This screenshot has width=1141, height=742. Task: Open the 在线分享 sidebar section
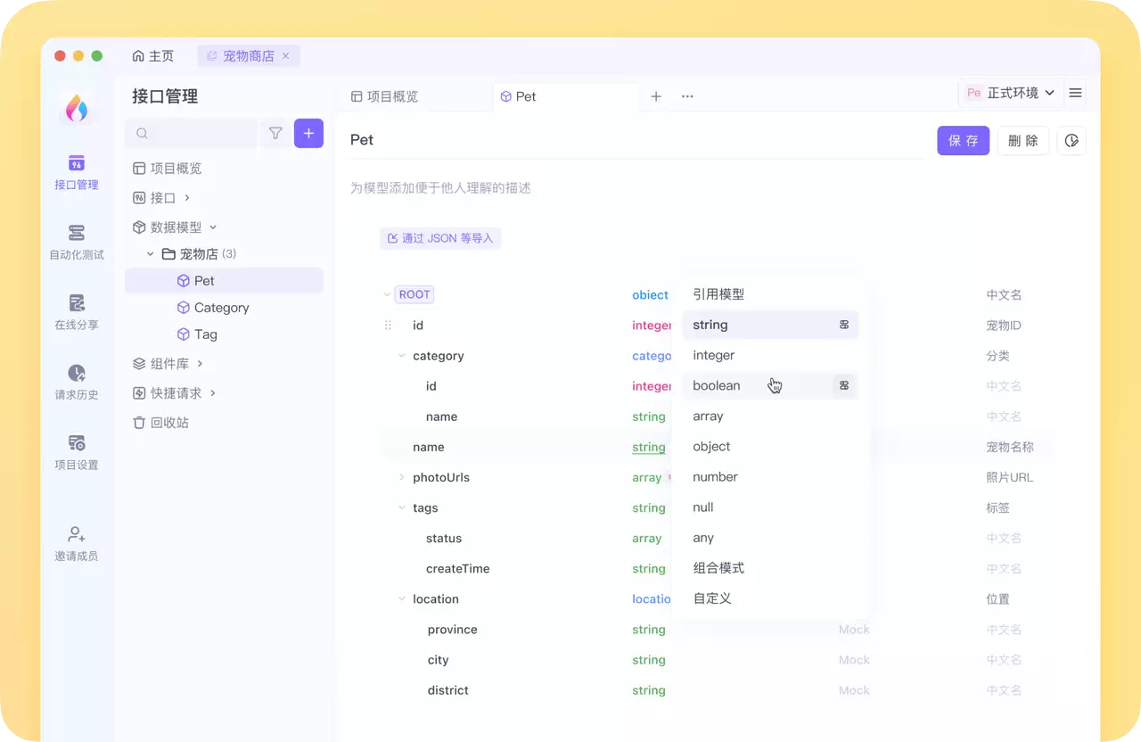[77, 313]
